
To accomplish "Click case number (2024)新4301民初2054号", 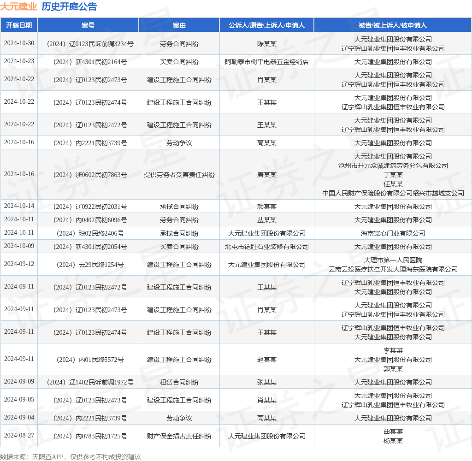I will [90, 247].
